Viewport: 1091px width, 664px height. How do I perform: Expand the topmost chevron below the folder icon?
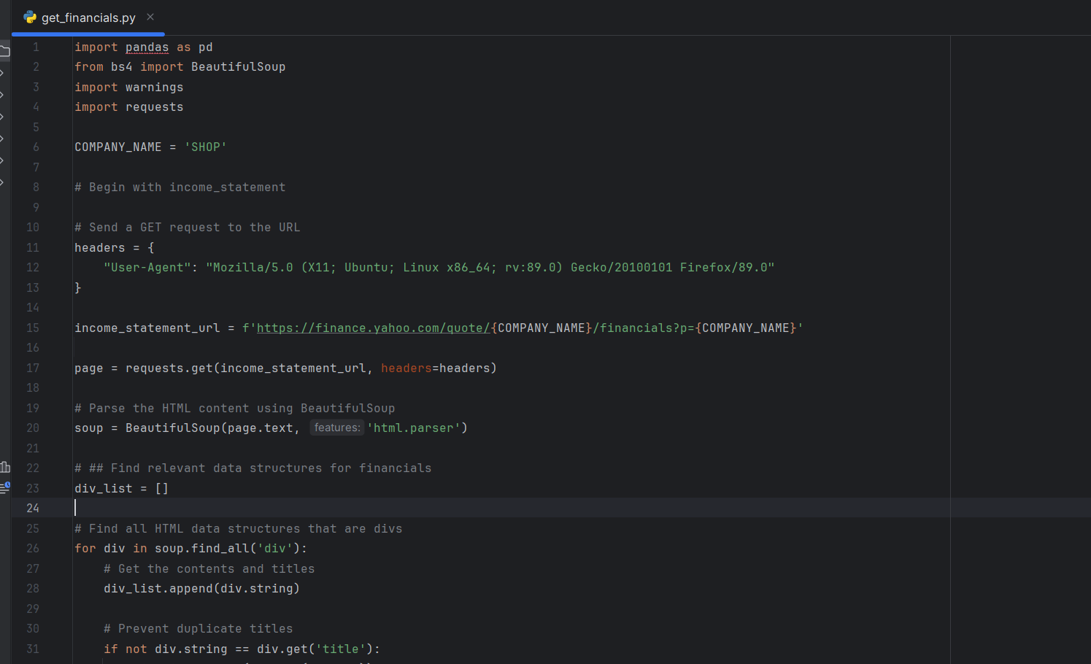coord(3,73)
